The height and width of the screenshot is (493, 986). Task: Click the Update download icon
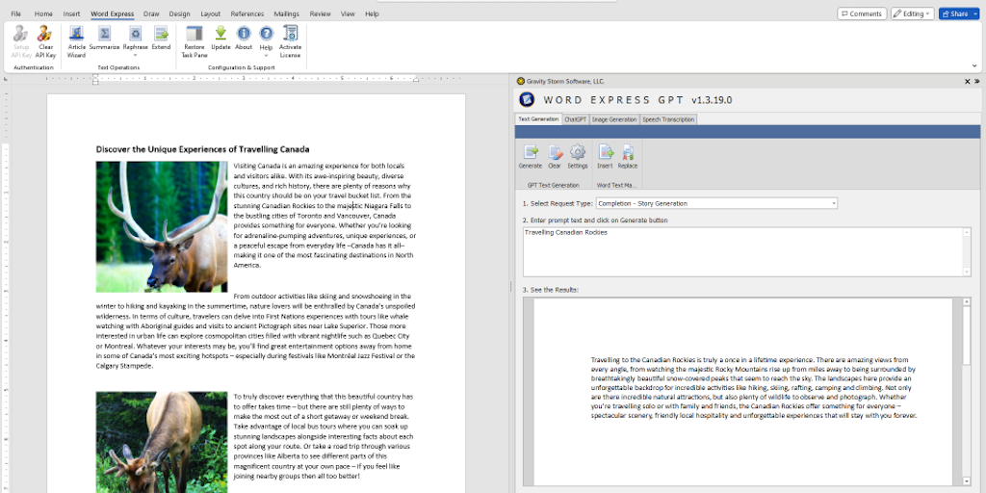coord(221,36)
